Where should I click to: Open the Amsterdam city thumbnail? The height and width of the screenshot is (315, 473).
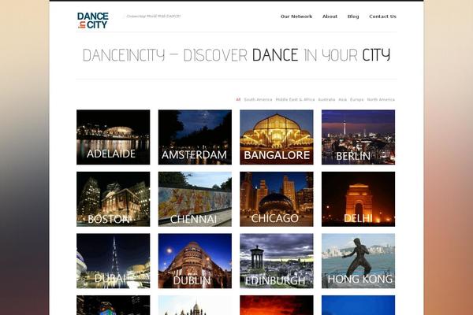(195, 137)
